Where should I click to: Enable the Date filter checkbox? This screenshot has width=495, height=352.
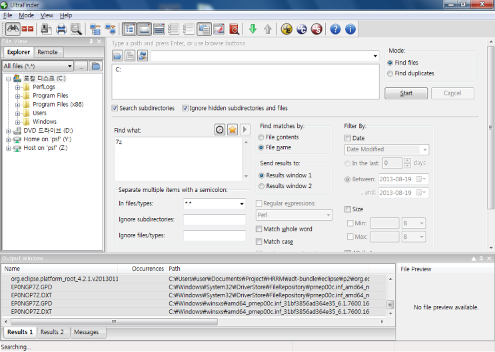point(348,138)
